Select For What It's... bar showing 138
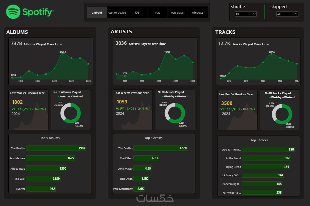 (x=262, y=192)
